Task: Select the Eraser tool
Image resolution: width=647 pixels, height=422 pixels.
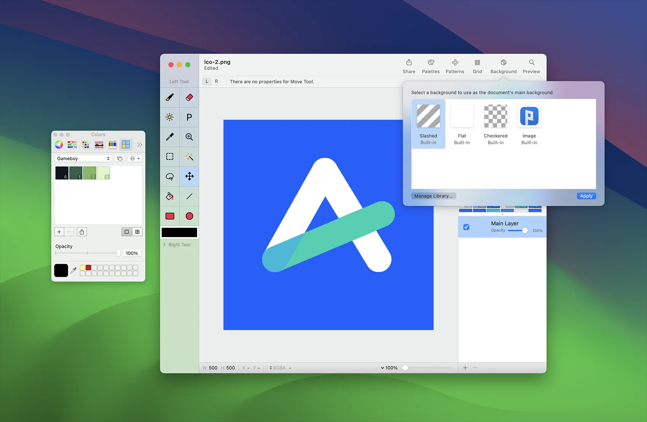Action: click(189, 98)
